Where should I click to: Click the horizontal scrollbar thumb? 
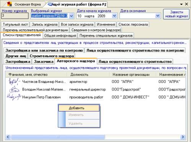58,137
